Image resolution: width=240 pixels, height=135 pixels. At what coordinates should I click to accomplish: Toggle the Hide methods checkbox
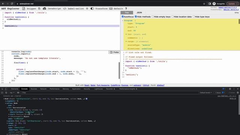click(x=136, y=16)
